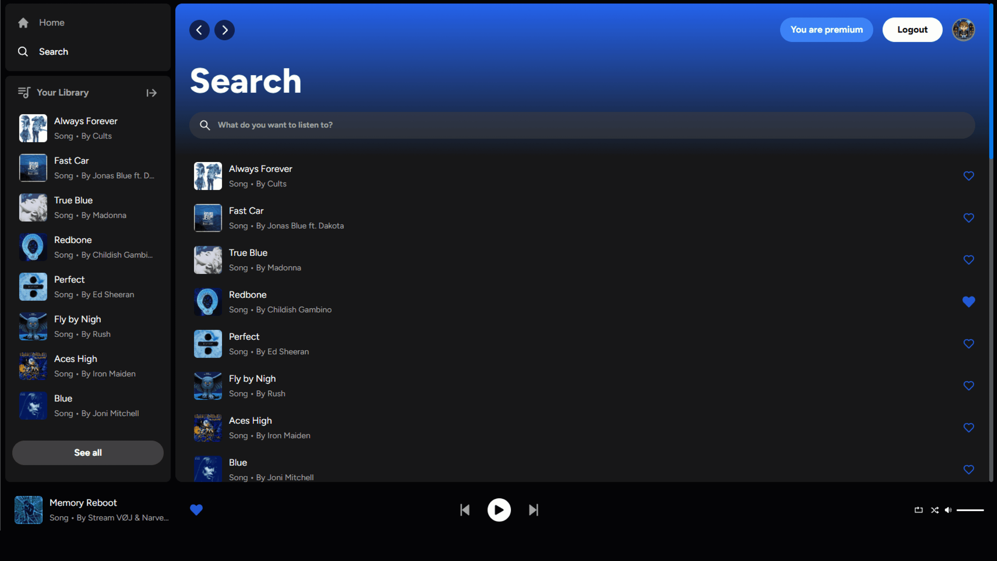The height and width of the screenshot is (561, 997).
Task: Mute with the speaker volume icon
Action: pyautogui.click(x=948, y=510)
